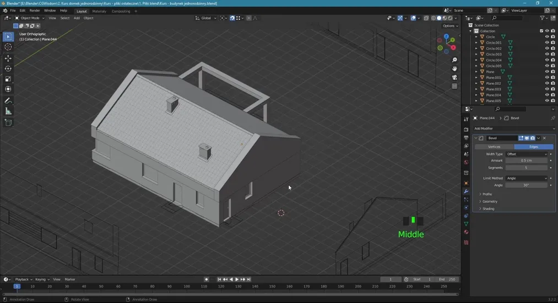This screenshot has height=303, width=558.
Task: Switch to orthographic/perspective grid icon
Action: 454,86
